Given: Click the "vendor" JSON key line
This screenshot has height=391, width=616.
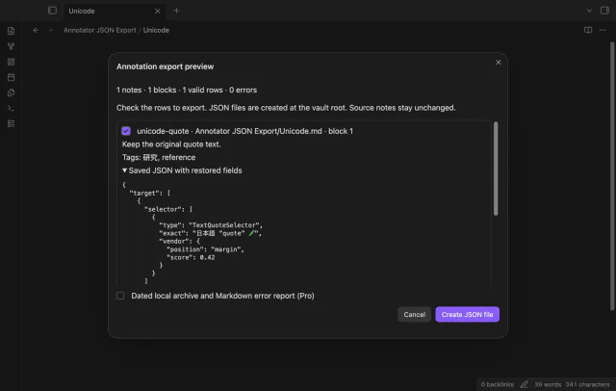Looking at the screenshot, I should click(180, 242).
